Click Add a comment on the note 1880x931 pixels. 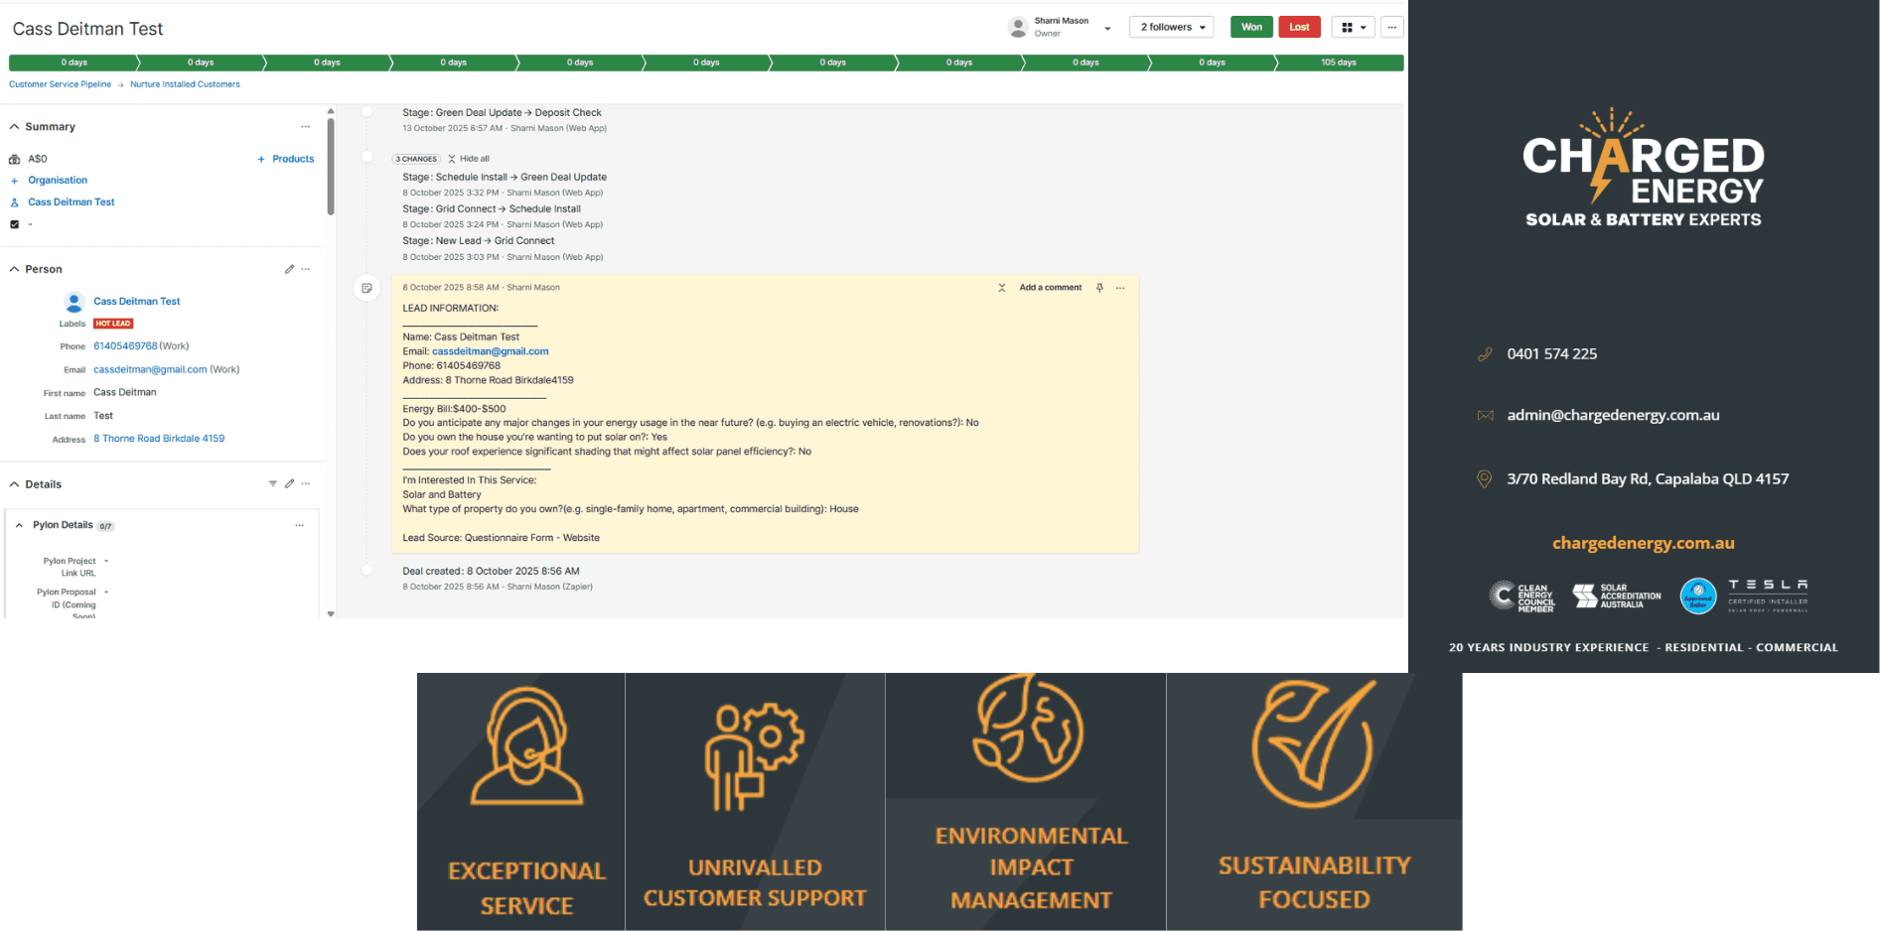1051,288
